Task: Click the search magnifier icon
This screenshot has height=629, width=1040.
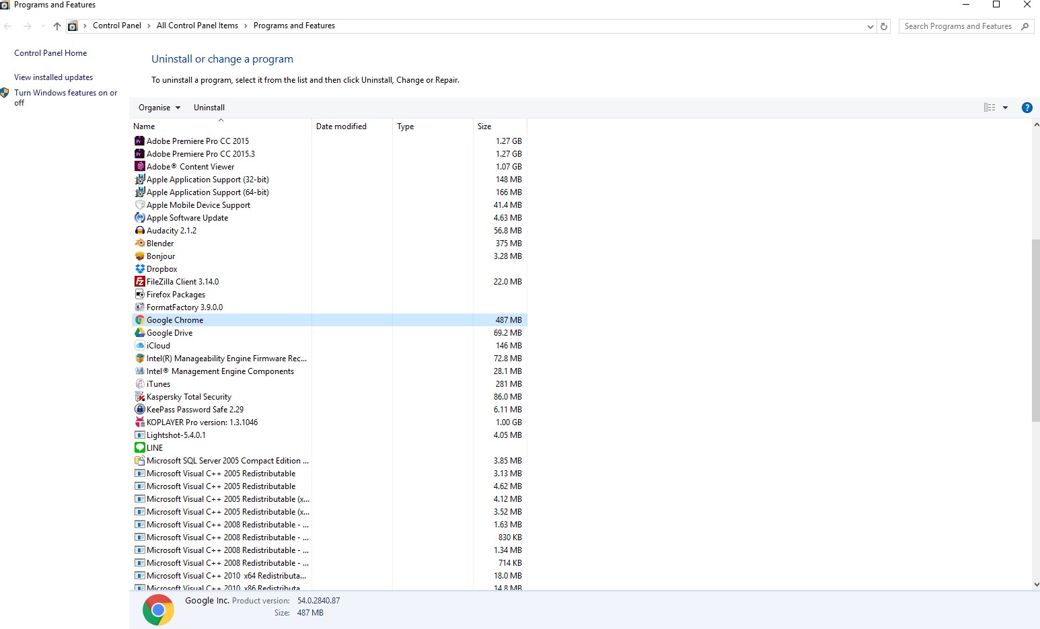Action: [1025, 26]
